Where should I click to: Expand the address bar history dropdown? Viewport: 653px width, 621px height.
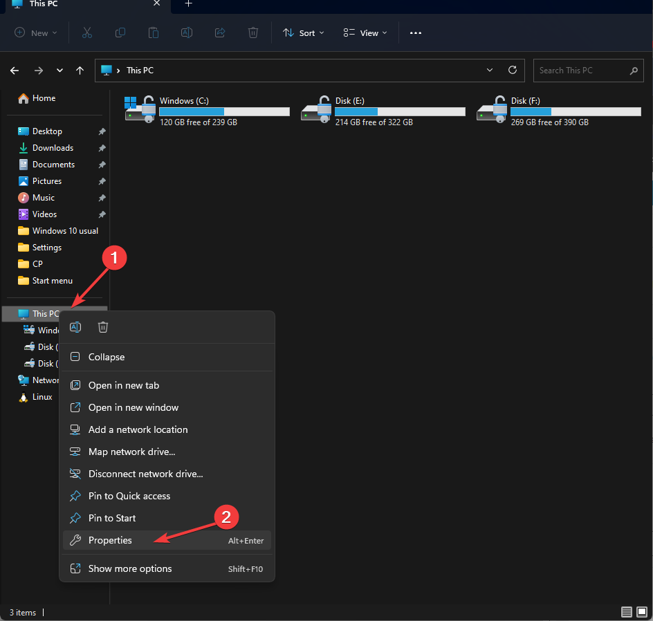pyautogui.click(x=490, y=70)
